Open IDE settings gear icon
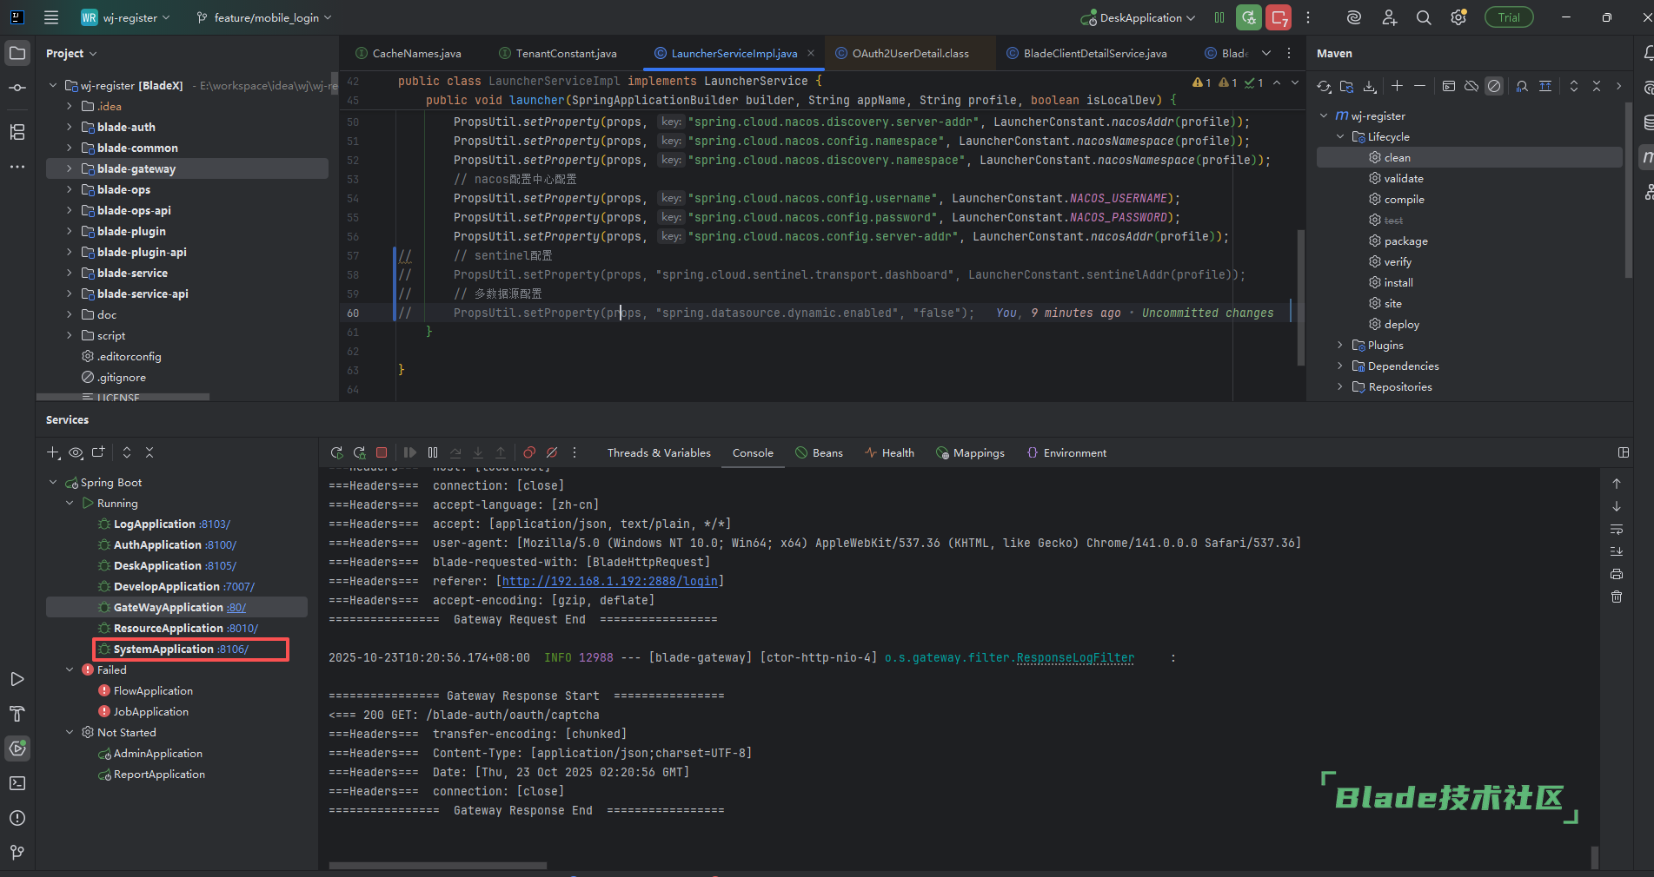This screenshot has height=877, width=1654. 1458,17
